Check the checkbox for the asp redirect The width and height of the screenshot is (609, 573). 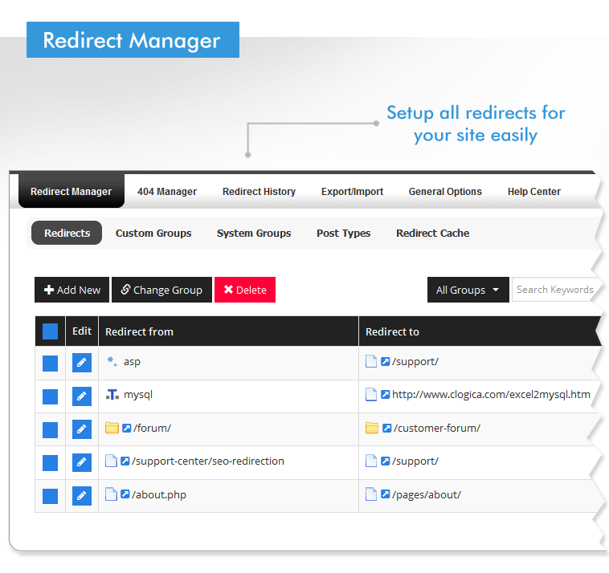click(50, 363)
